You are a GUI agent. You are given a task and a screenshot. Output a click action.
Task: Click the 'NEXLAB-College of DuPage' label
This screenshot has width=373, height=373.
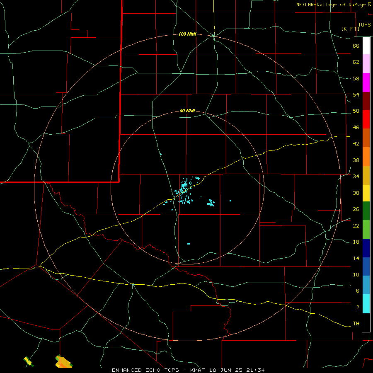coord(332,5)
